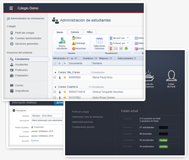Screen dimensions: 189x160
Task: Sort by the Documento column header
Action: pyautogui.click(x=80, y=63)
